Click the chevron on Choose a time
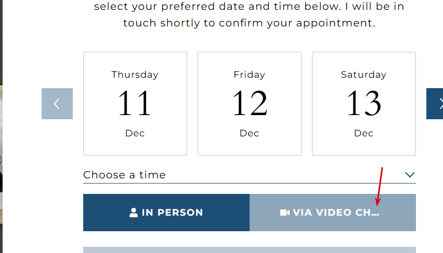The height and width of the screenshot is (253, 443). pos(410,175)
